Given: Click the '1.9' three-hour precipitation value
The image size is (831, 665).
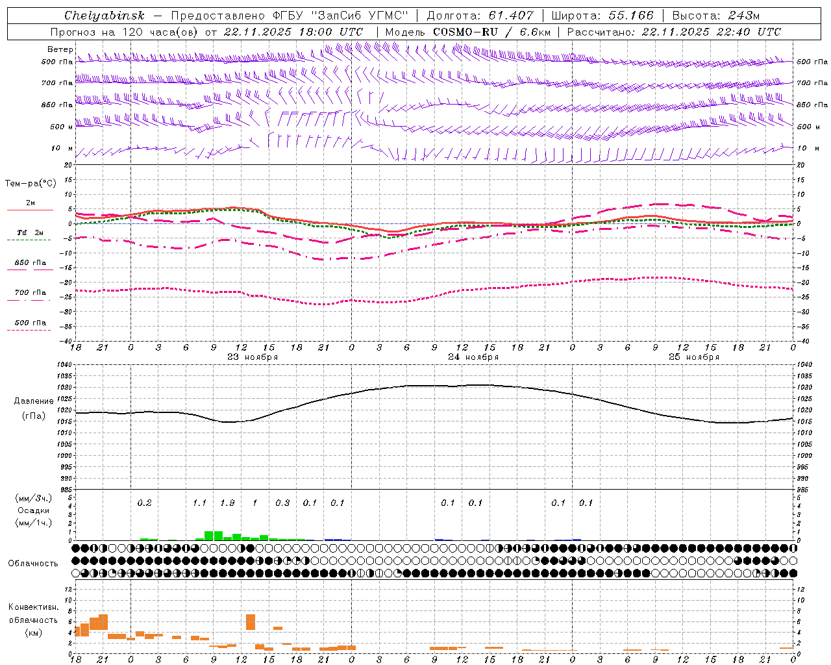Looking at the screenshot, I should [227, 503].
